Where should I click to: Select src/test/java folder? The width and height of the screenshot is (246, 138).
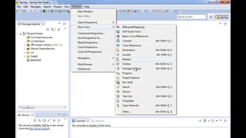point(38,41)
